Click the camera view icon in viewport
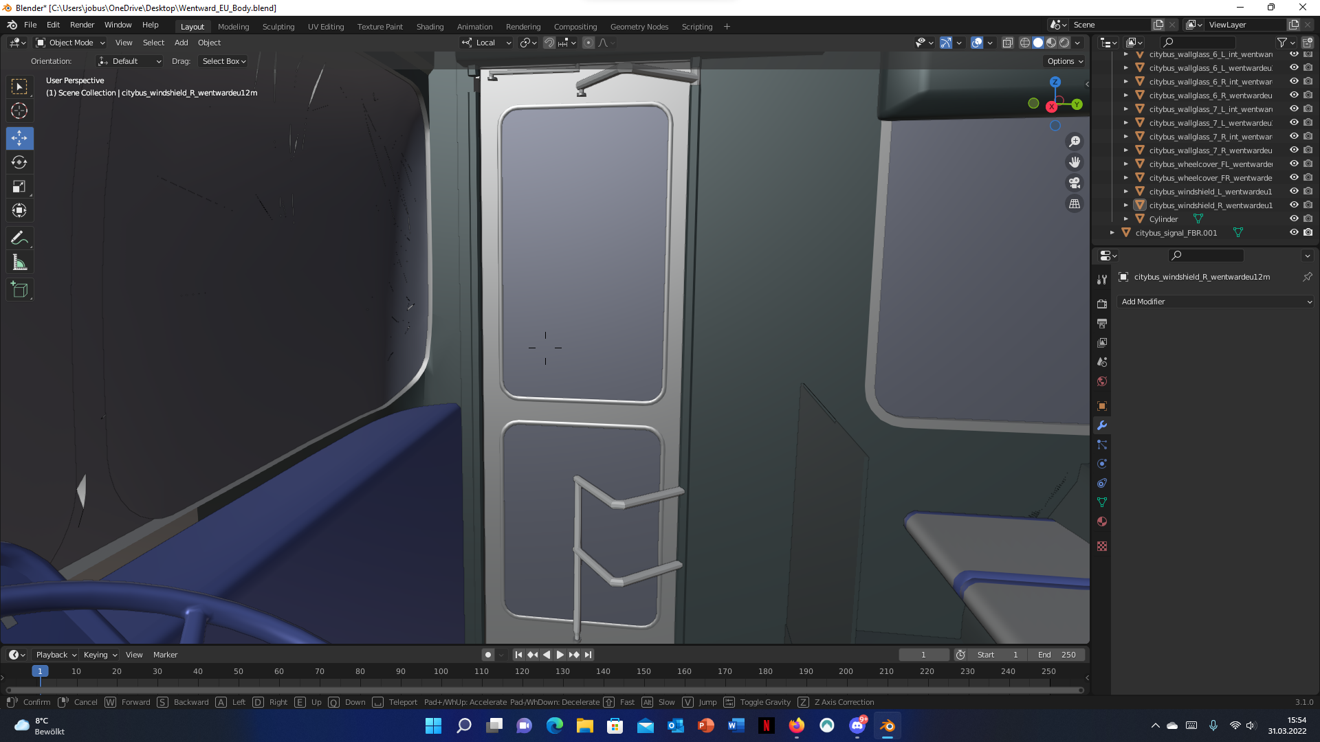The height and width of the screenshot is (742, 1320). point(1074,183)
